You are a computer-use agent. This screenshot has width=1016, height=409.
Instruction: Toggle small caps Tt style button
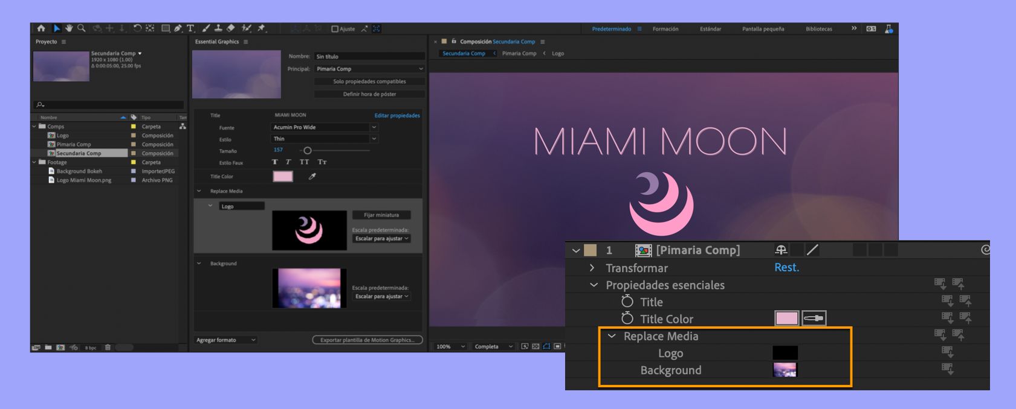pos(322,162)
